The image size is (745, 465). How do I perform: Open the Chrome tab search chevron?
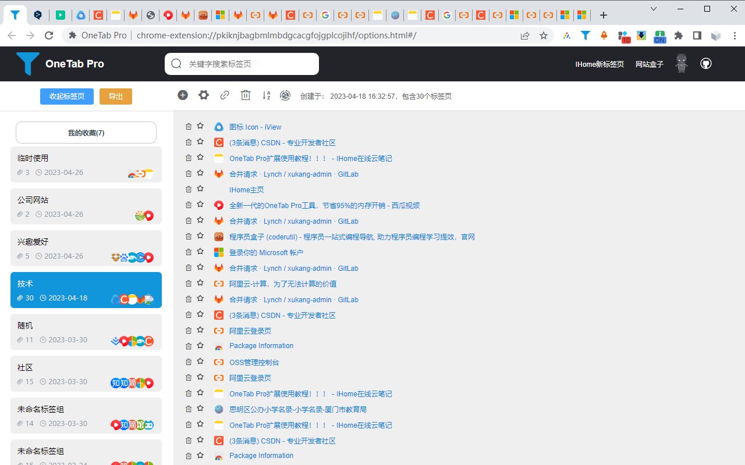654,9
